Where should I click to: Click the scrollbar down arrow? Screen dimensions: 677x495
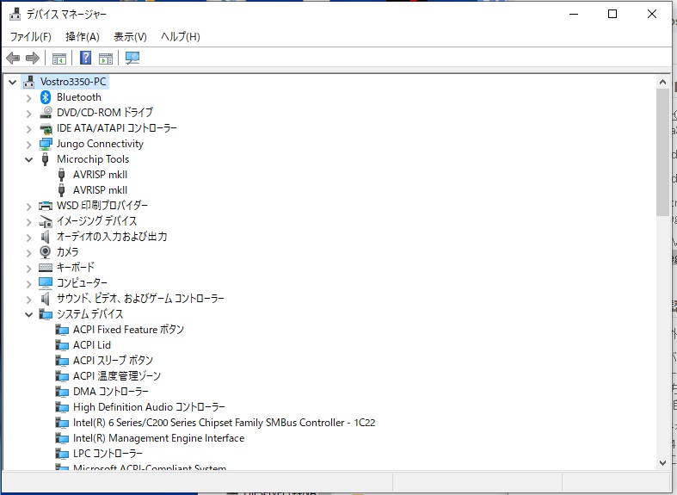pyautogui.click(x=662, y=462)
